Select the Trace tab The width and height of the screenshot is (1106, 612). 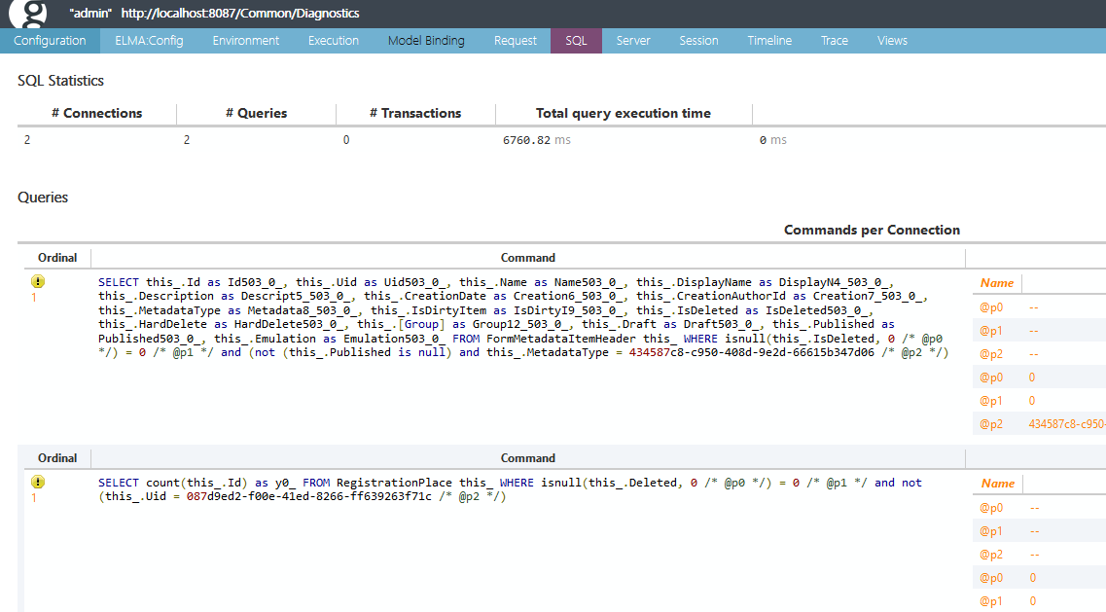(835, 41)
